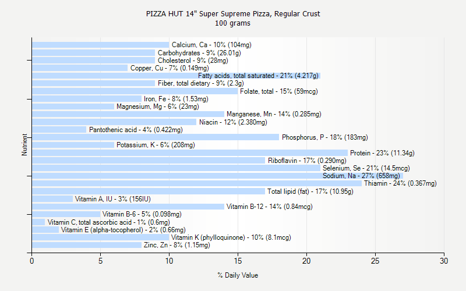Select the blue Copper bar

(x=80, y=68)
